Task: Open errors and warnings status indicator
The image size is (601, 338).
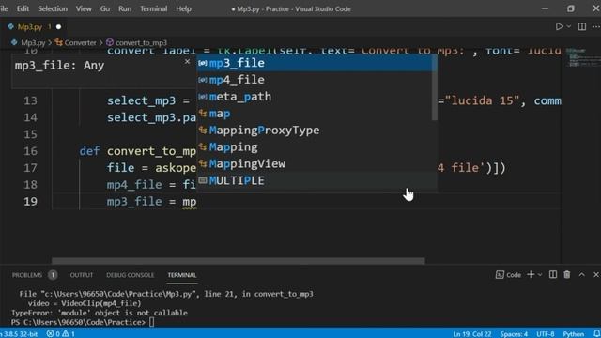Action: point(60,334)
